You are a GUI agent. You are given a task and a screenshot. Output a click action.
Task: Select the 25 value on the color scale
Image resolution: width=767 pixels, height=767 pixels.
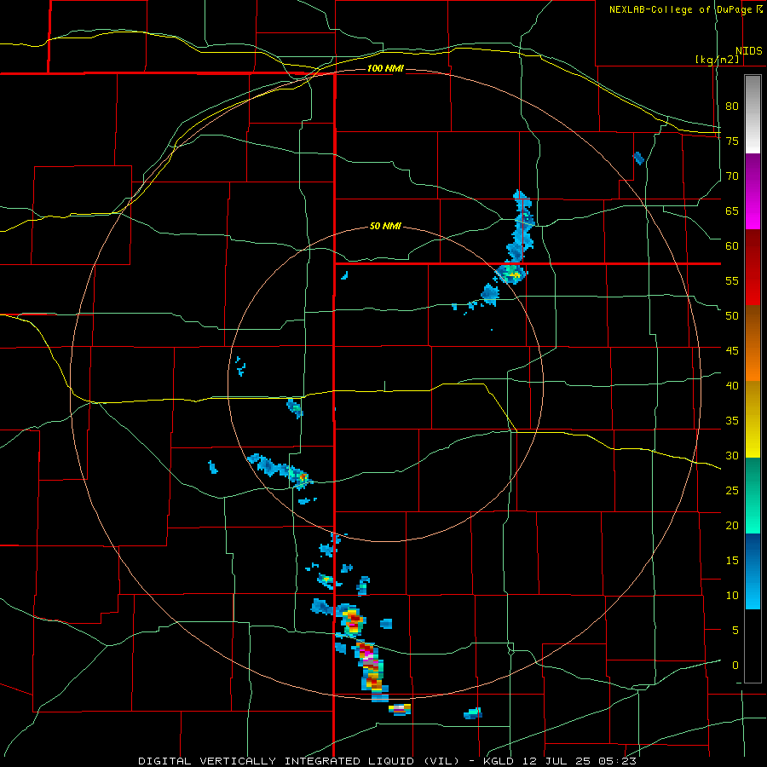(x=732, y=490)
